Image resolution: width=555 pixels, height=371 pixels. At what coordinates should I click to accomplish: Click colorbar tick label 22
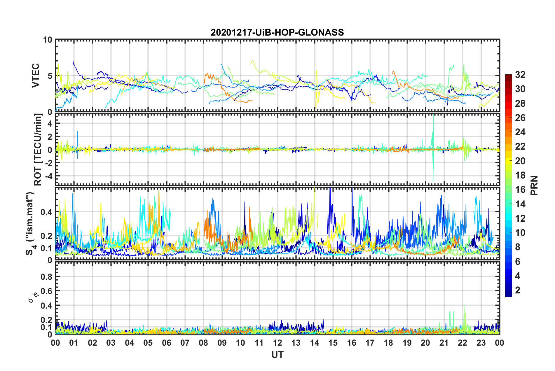(x=520, y=146)
